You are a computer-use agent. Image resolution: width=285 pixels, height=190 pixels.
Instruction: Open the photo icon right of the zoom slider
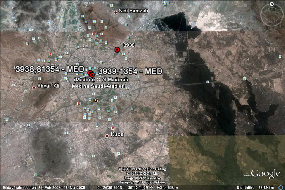(x=280, y=56)
